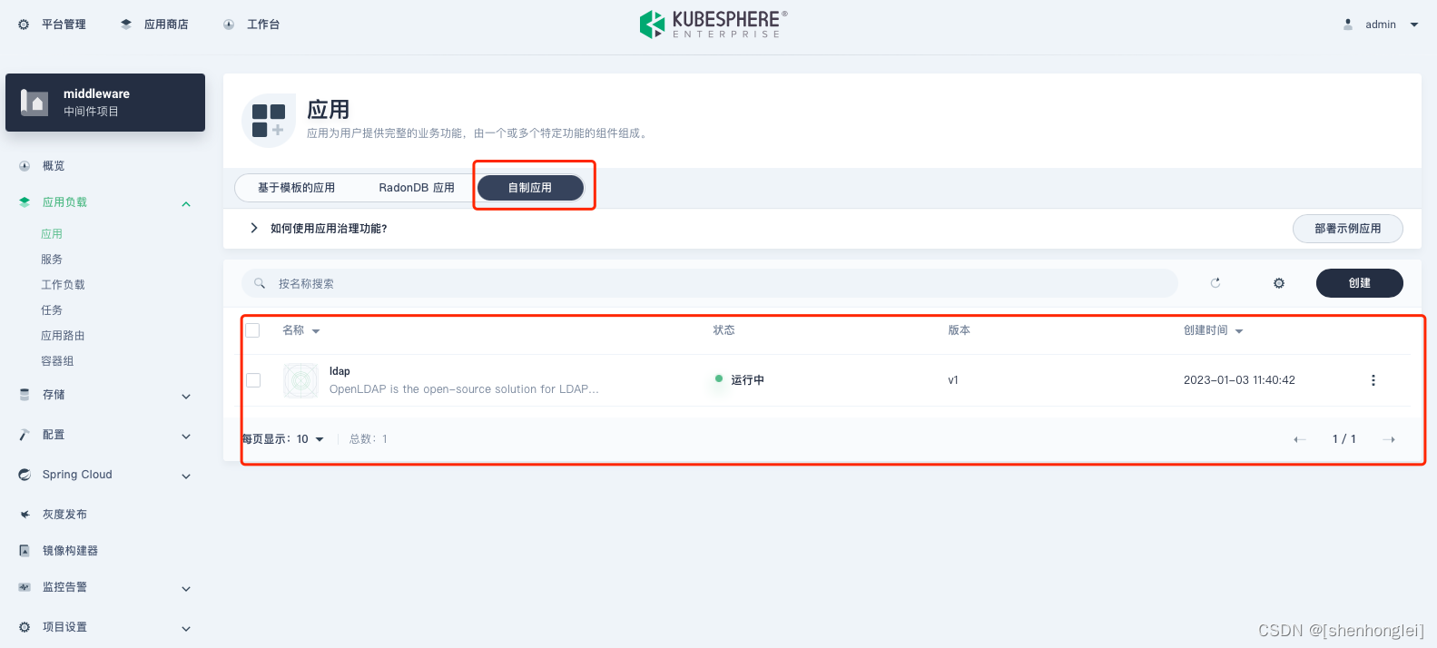Go to next page arrow
Viewport: 1437px width, 648px height.
(x=1389, y=439)
